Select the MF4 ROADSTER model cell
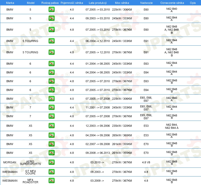201x185 pixels. click(x=30, y=181)
